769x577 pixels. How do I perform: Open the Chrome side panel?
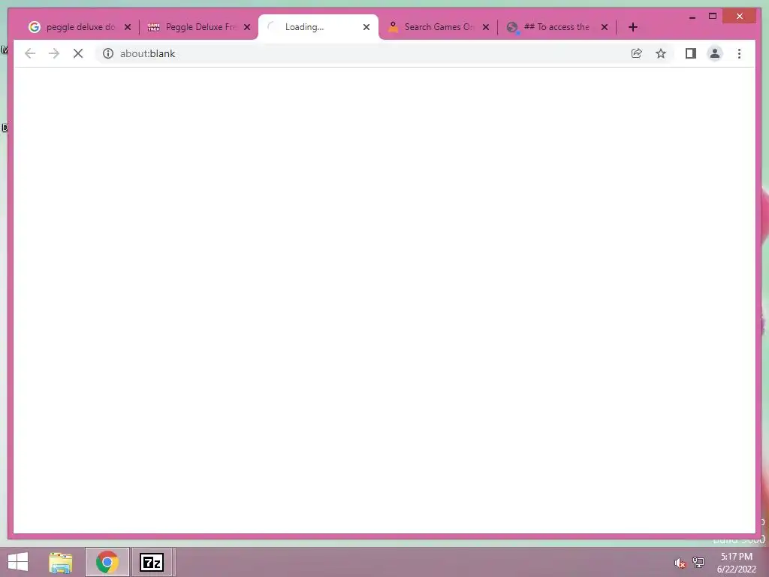(691, 53)
